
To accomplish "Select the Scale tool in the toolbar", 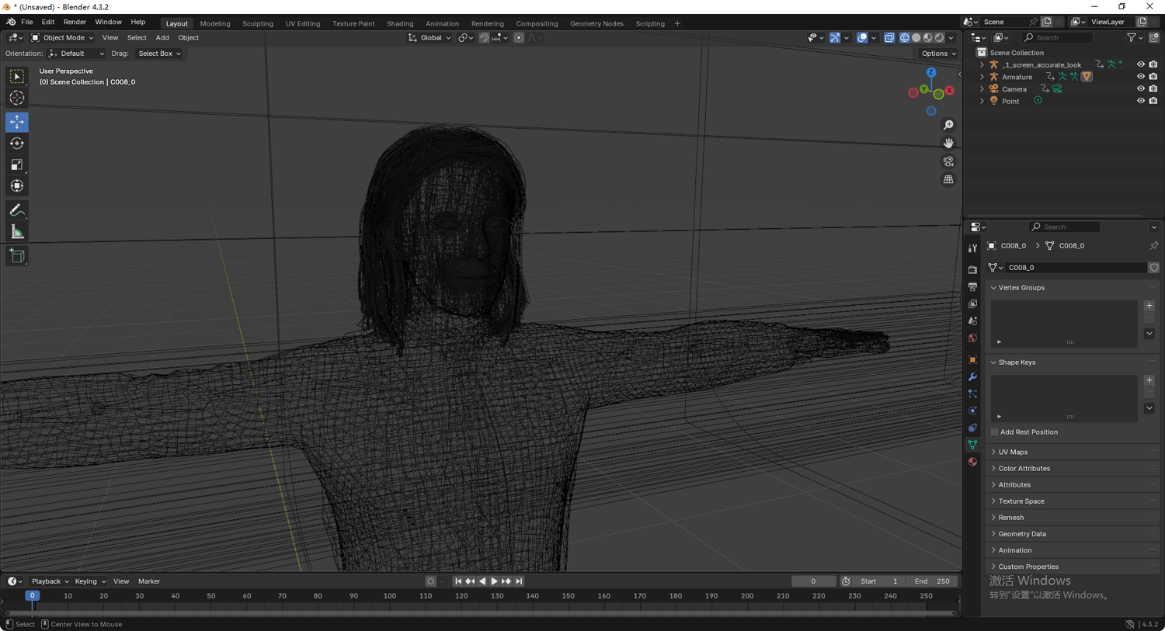I will 16,165.
